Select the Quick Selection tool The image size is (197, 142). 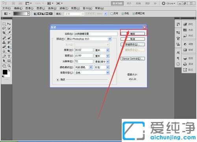[x=9, y=28]
